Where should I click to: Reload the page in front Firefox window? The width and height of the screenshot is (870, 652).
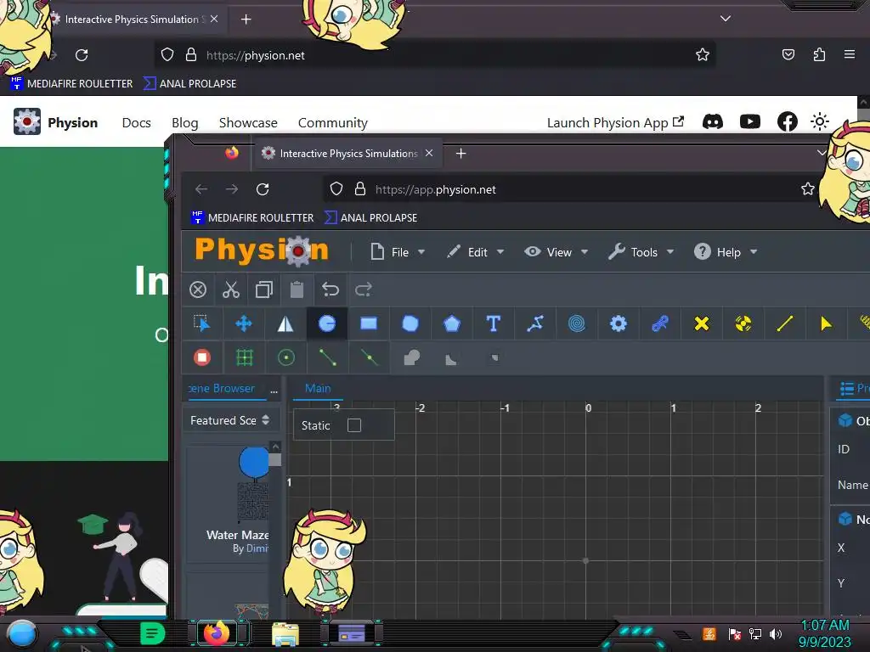[263, 189]
